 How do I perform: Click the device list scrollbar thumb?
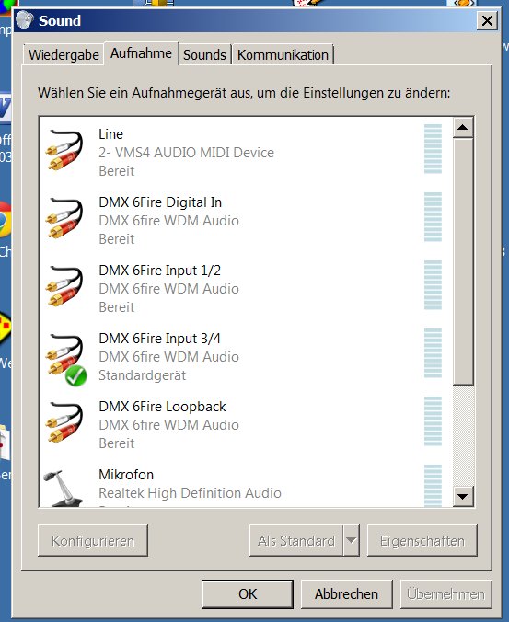pyautogui.click(x=463, y=261)
